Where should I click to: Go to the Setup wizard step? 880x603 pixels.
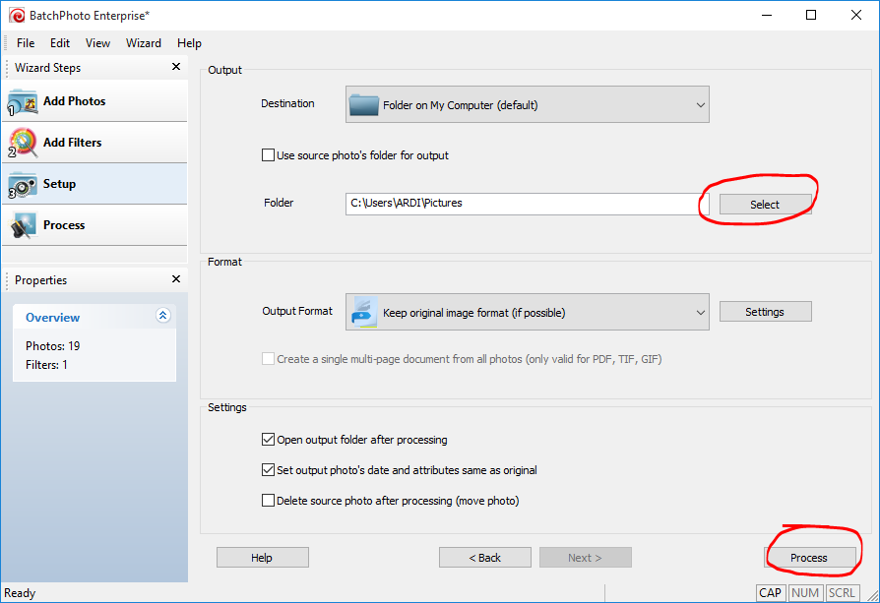pyautogui.click(x=94, y=184)
